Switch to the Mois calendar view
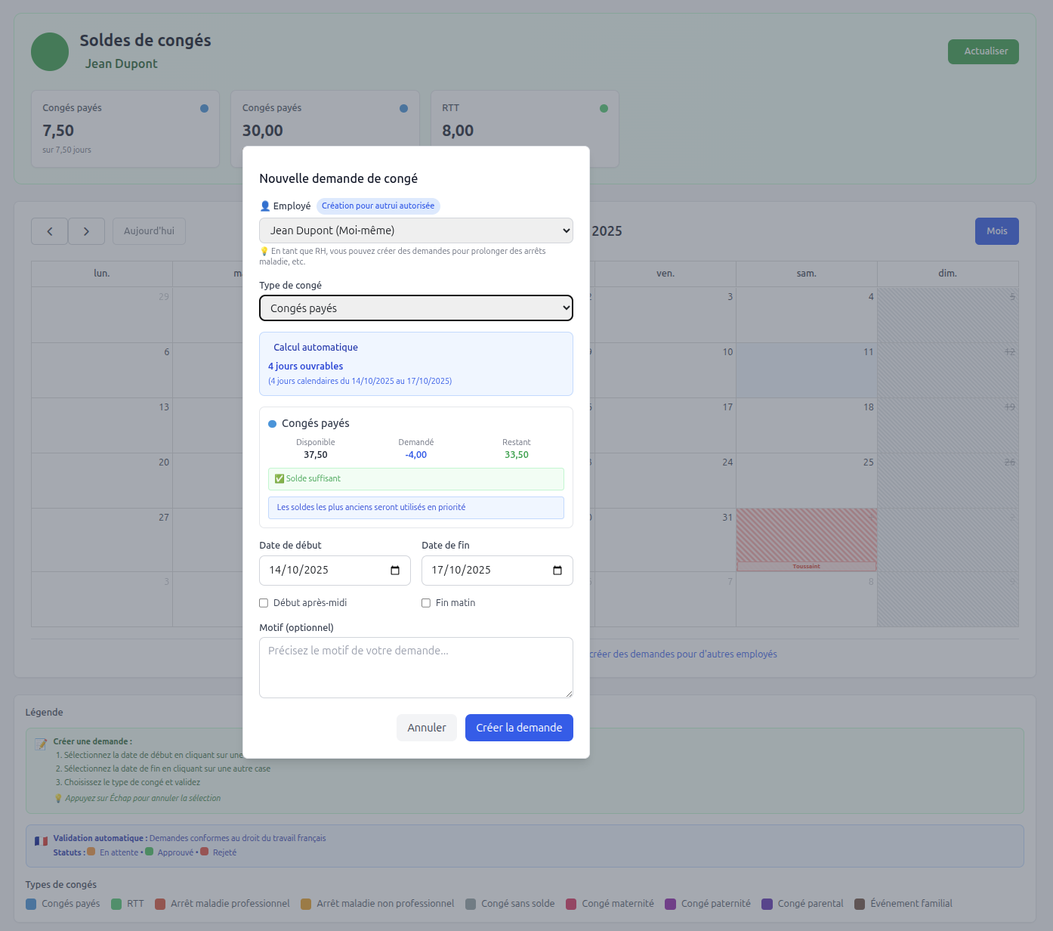Screen dimensions: 1053x931 tap(996, 231)
